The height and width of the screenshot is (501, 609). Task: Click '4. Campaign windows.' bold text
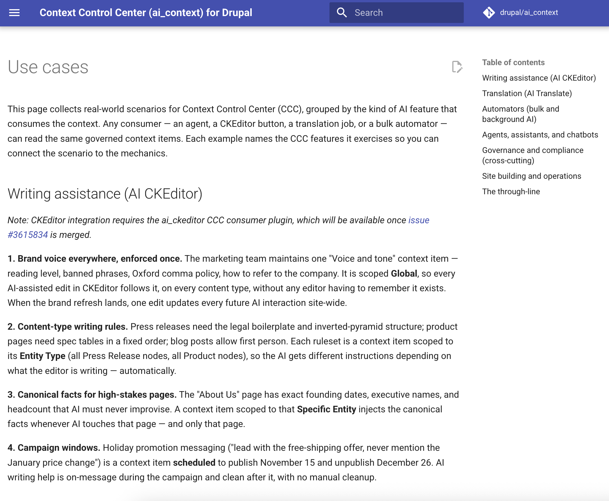point(54,448)
